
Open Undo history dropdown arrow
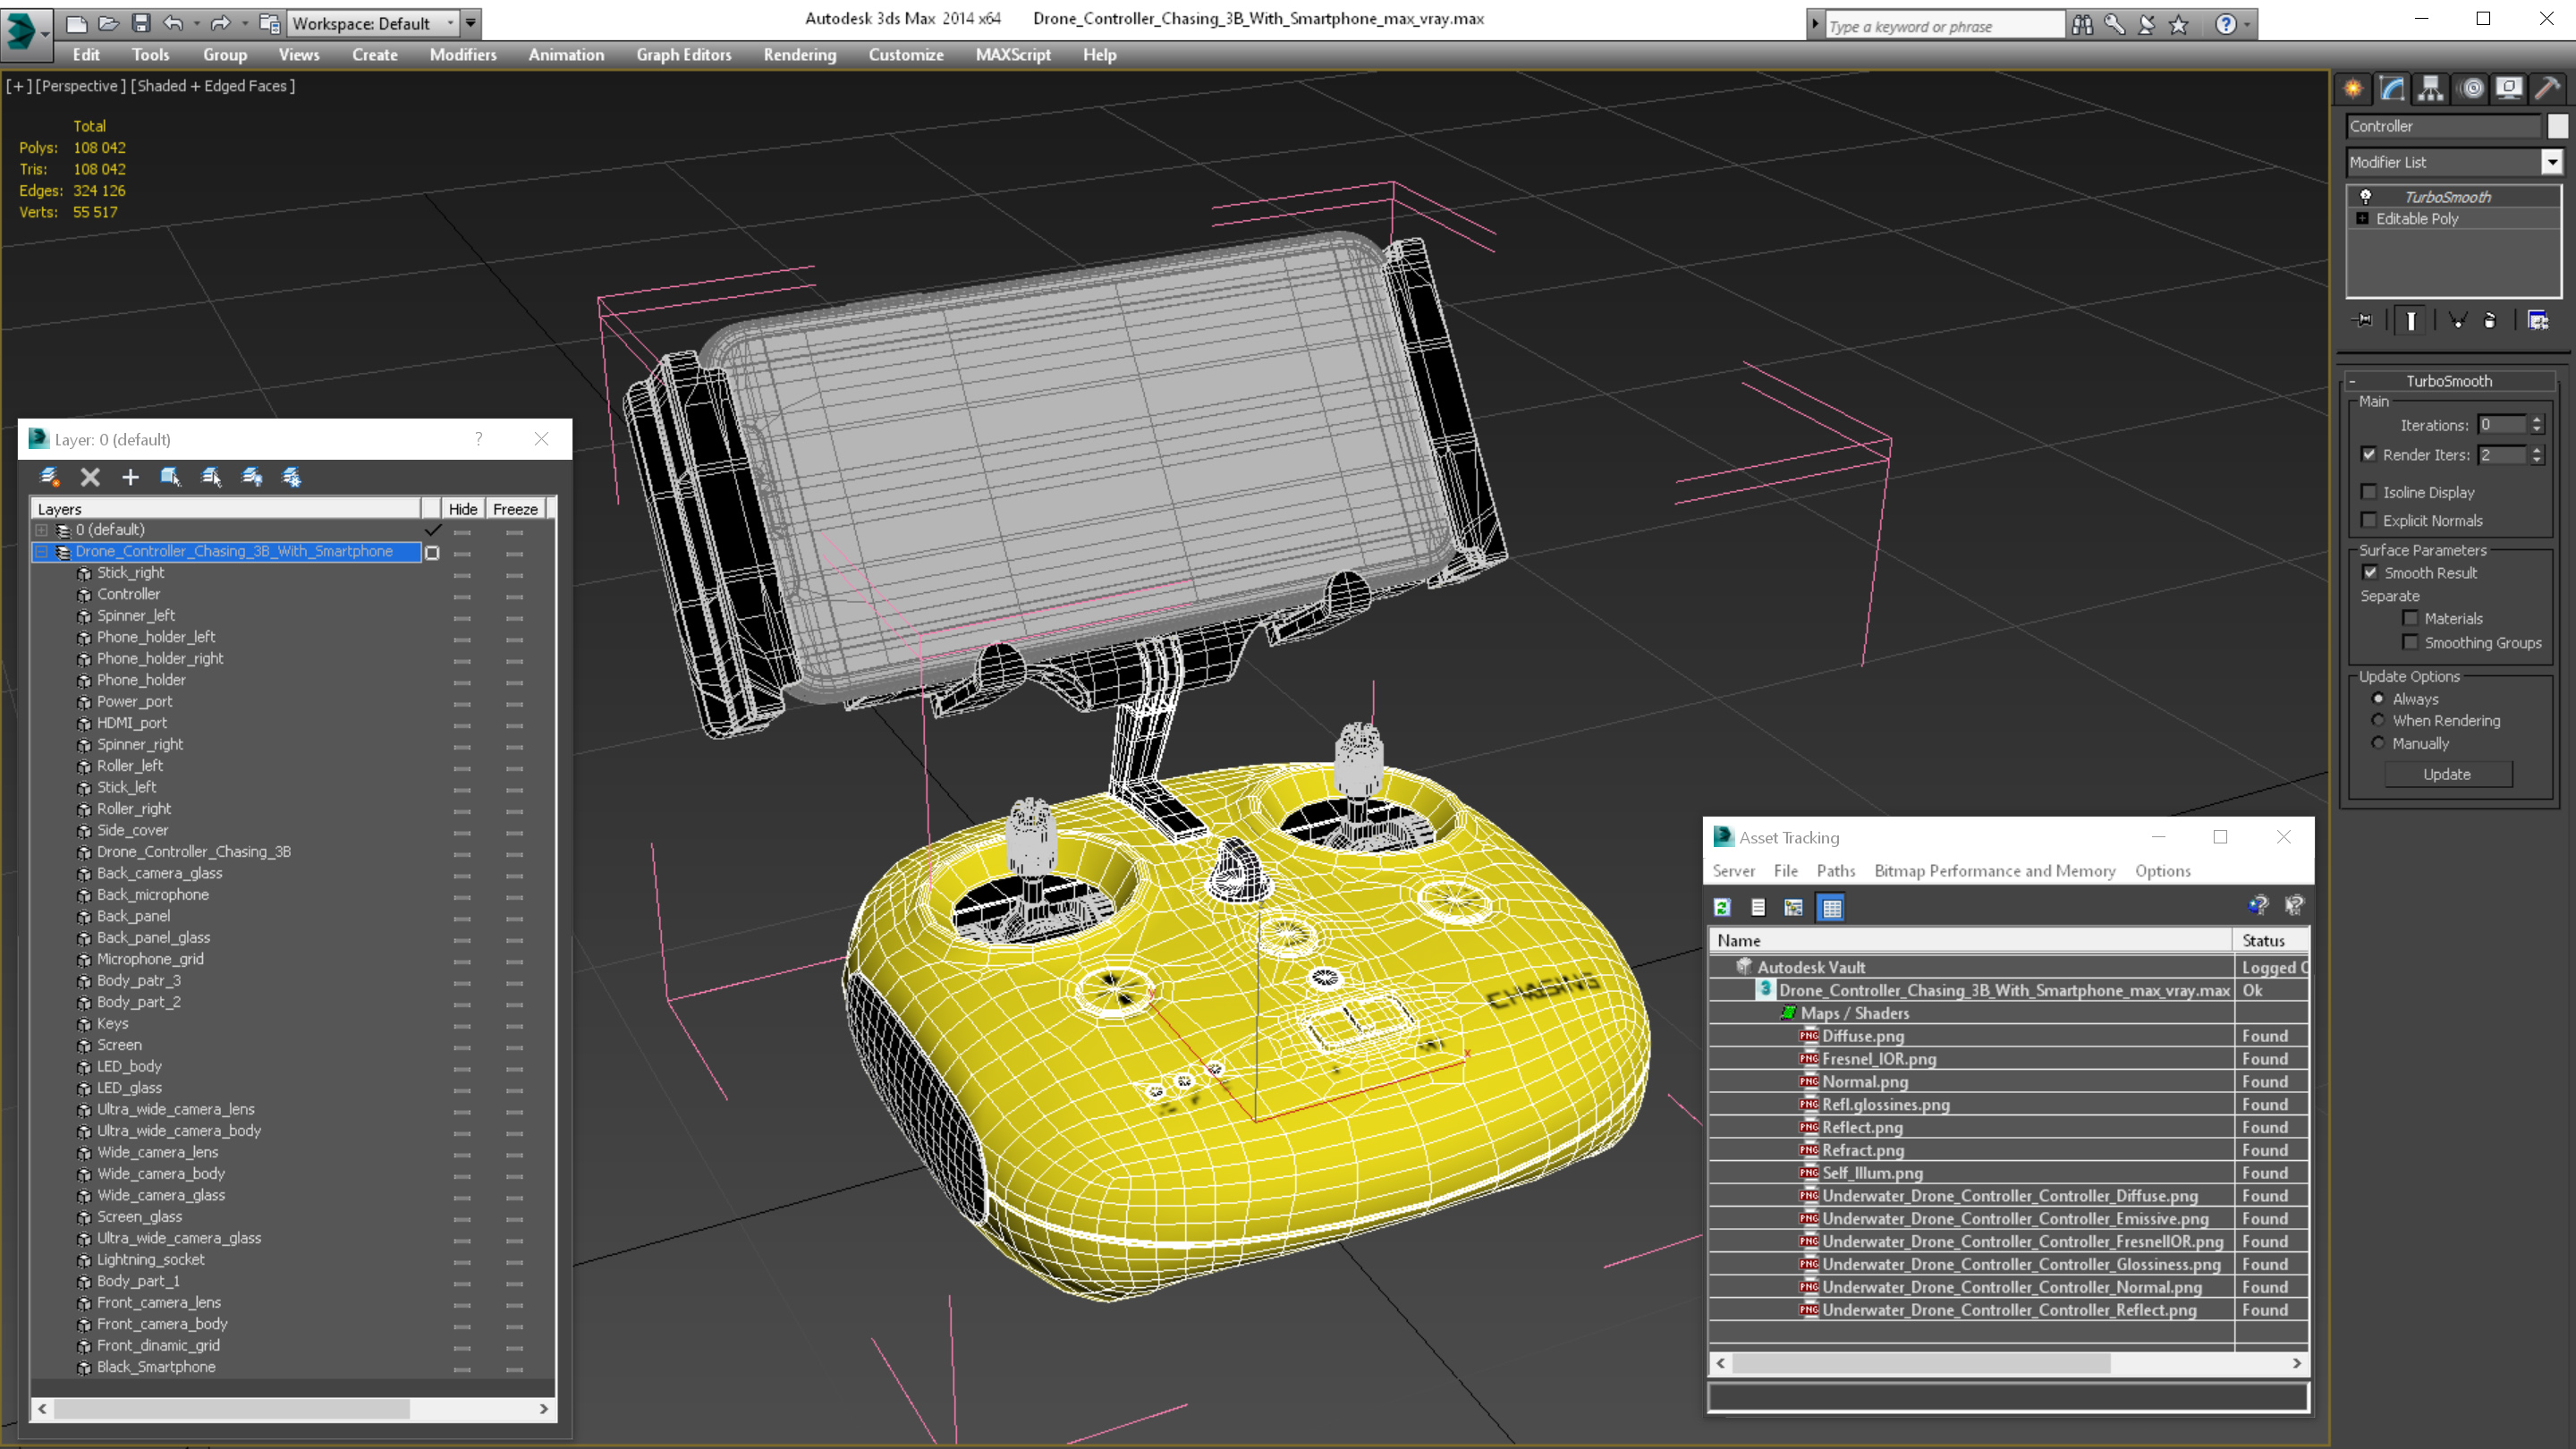[196, 23]
